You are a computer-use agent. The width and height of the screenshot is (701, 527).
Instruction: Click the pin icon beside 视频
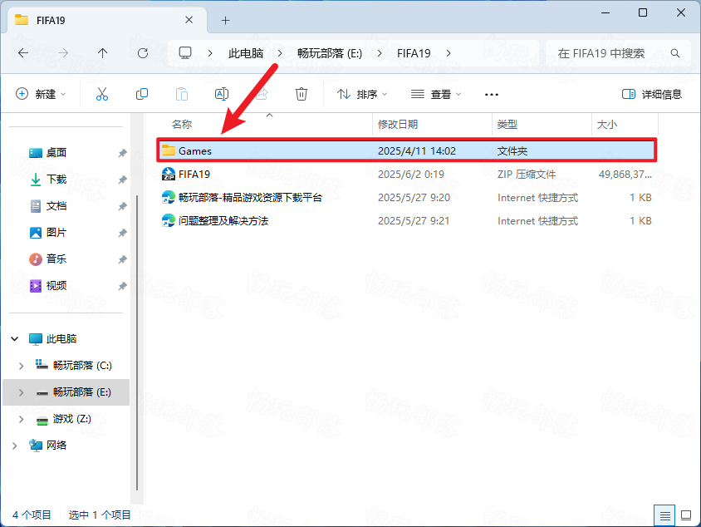click(x=122, y=286)
